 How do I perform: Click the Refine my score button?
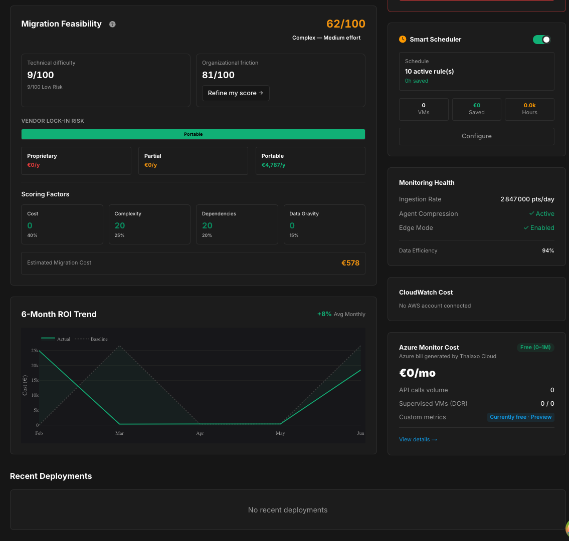pos(236,93)
